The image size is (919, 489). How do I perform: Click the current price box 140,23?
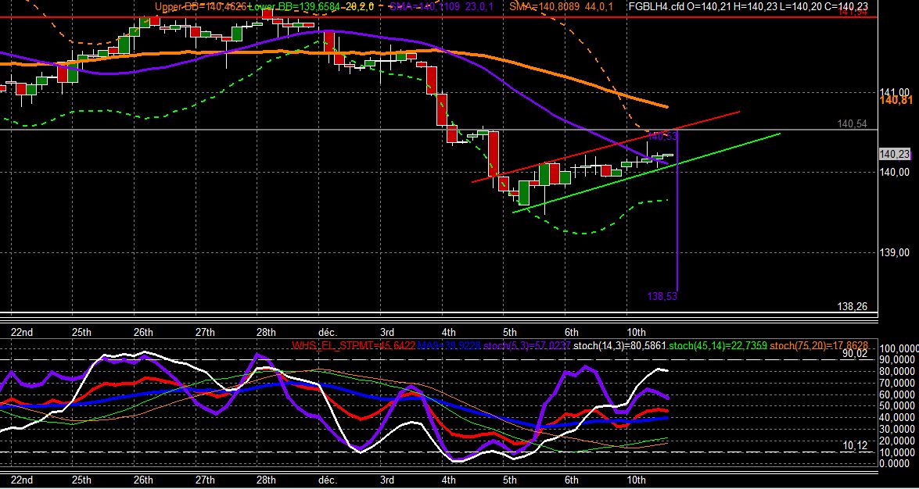895,154
